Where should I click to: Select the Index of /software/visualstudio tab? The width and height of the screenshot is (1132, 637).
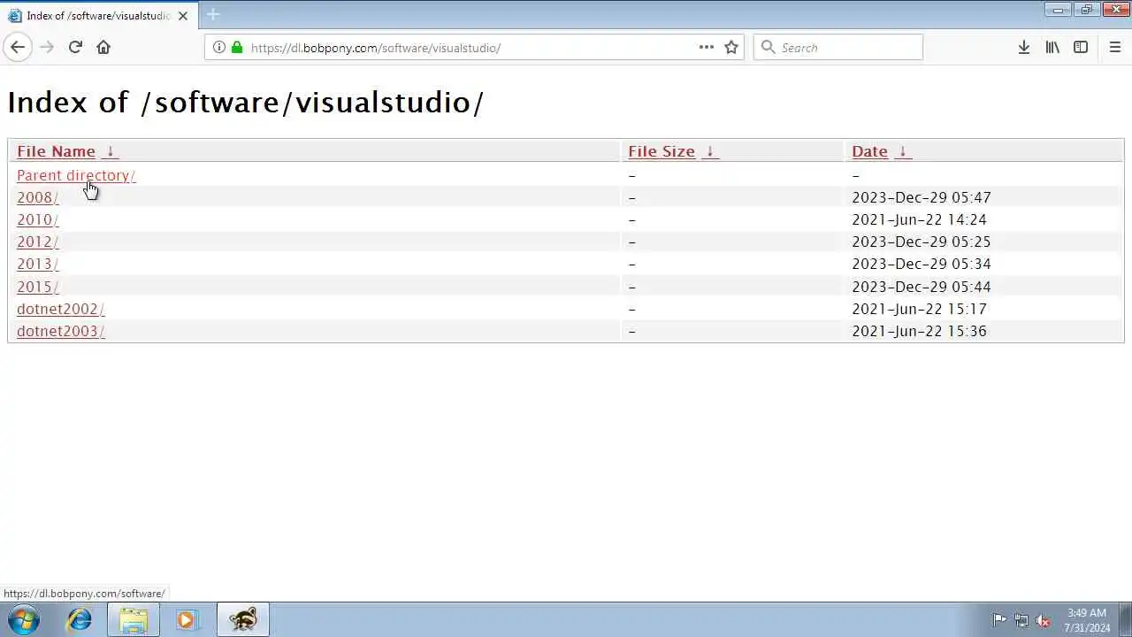pyautogui.click(x=97, y=16)
